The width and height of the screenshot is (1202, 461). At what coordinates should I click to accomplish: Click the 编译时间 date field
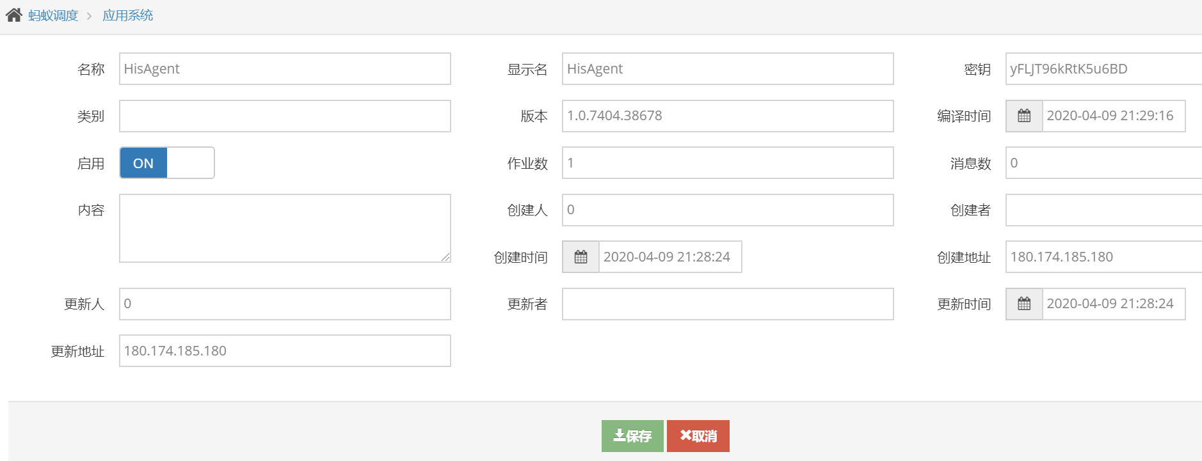[x=1114, y=116]
